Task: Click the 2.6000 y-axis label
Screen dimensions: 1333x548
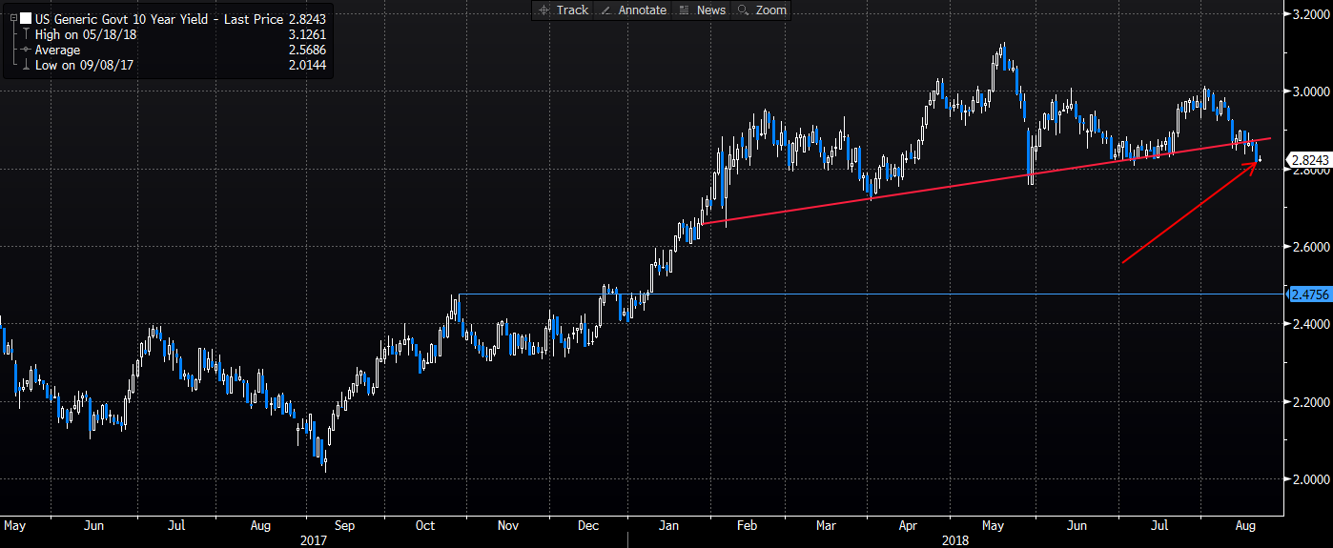Action: 1312,247
